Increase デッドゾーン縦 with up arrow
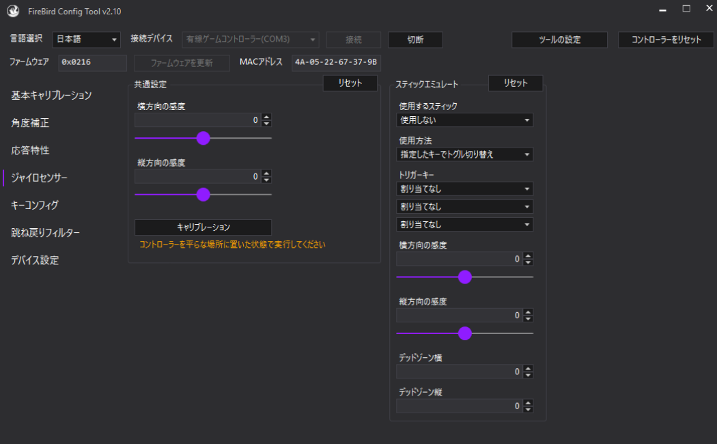717x444 pixels. click(528, 402)
